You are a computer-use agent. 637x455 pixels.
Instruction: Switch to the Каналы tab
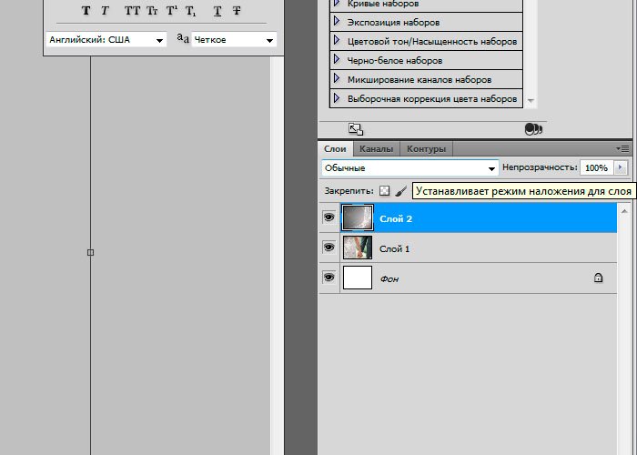(376, 148)
